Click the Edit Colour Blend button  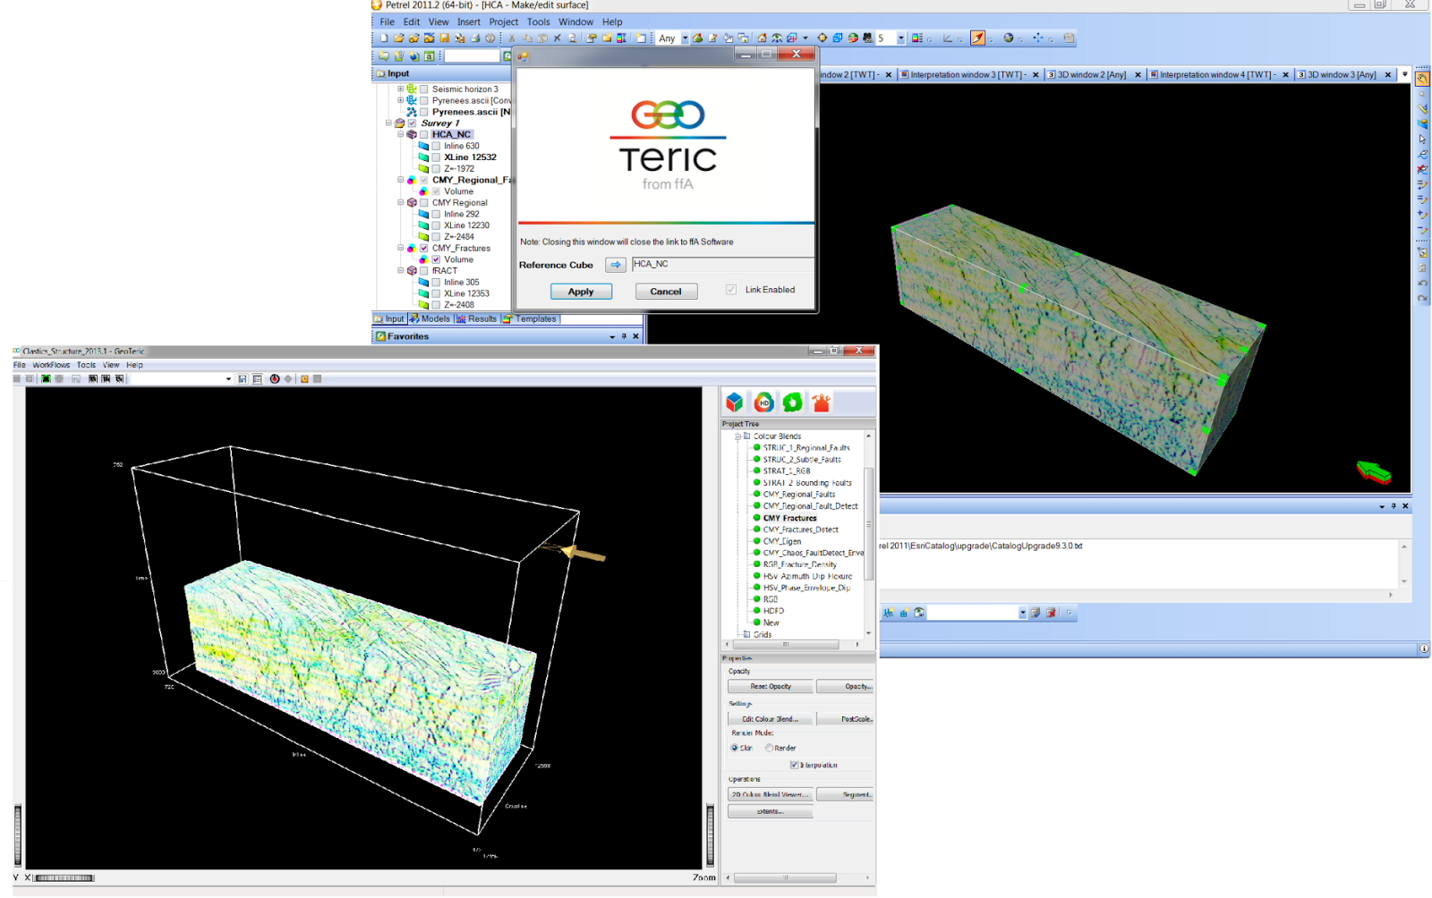pos(770,719)
